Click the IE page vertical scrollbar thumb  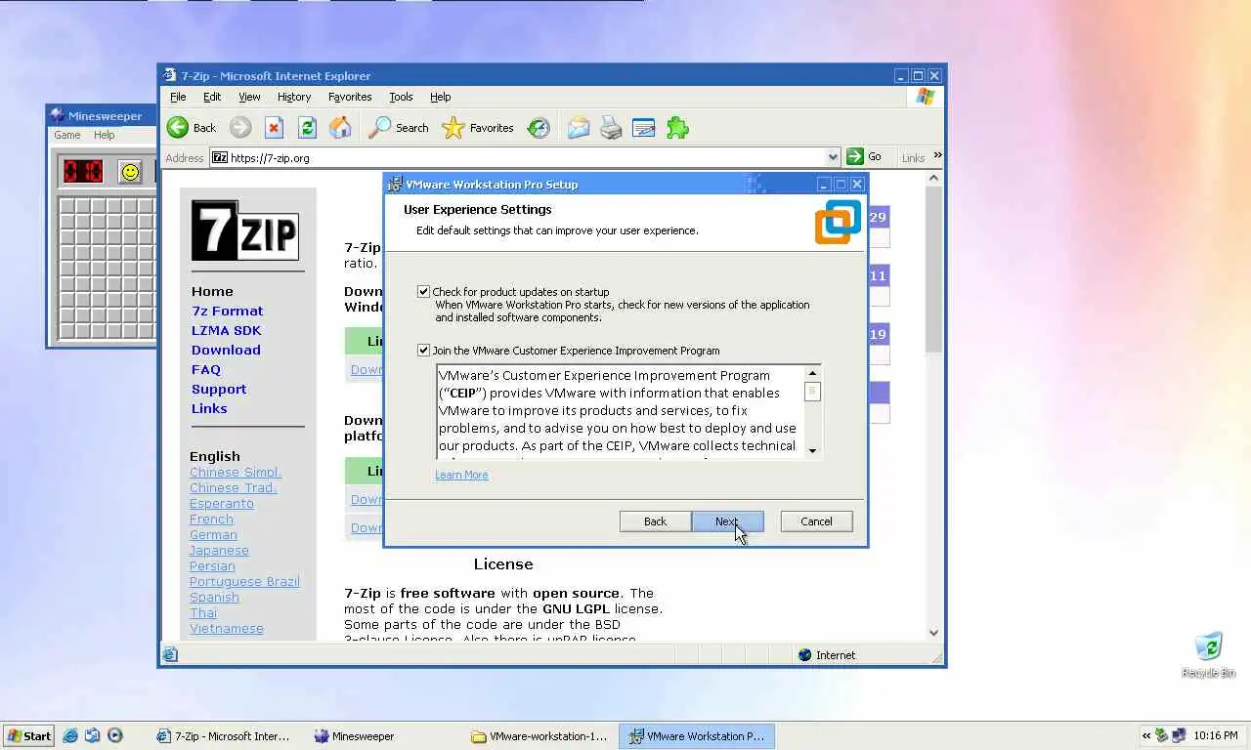(x=933, y=270)
